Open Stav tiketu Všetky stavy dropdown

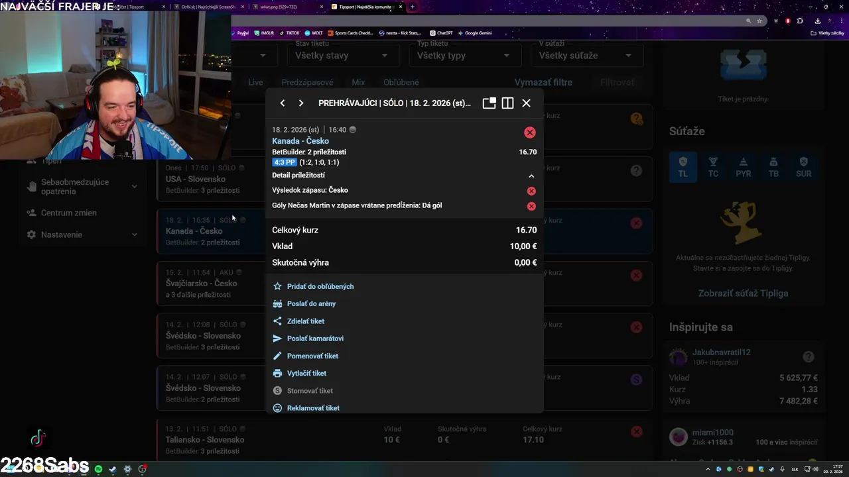[342, 56]
